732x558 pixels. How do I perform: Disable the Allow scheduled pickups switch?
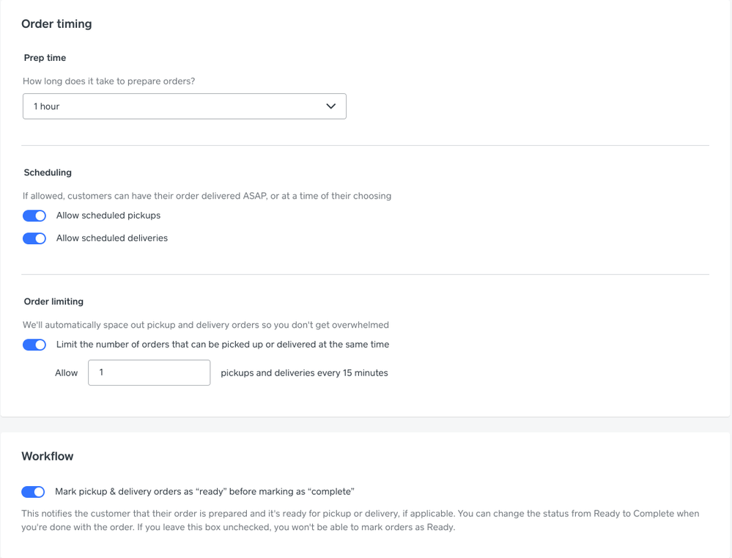point(34,216)
